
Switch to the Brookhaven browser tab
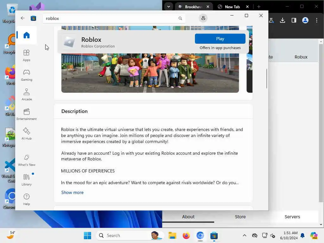tap(193, 7)
